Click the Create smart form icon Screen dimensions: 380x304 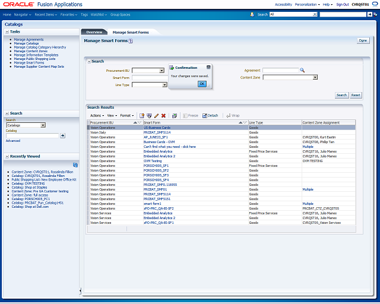(142, 115)
